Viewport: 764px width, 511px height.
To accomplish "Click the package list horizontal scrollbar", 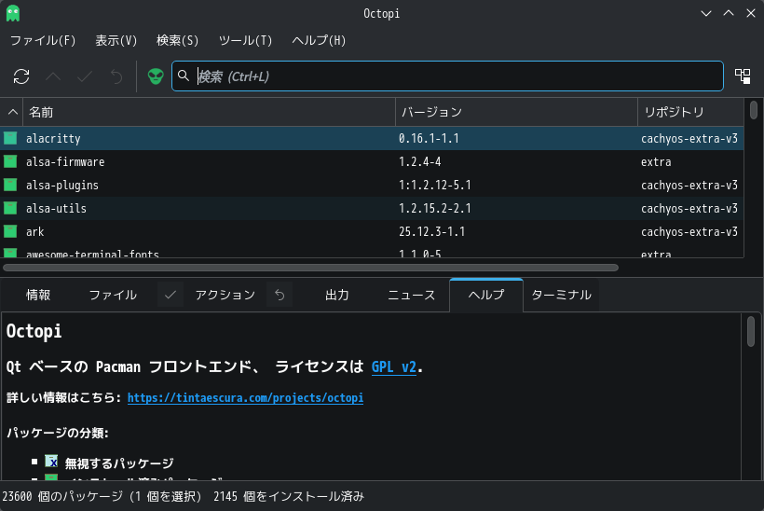I will click(310, 268).
